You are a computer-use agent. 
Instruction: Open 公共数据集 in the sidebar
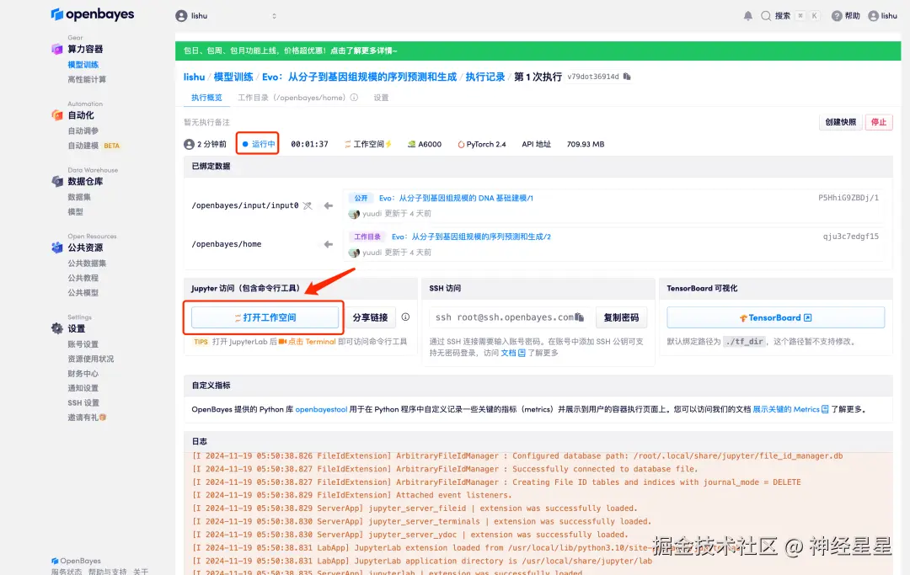pos(87,264)
